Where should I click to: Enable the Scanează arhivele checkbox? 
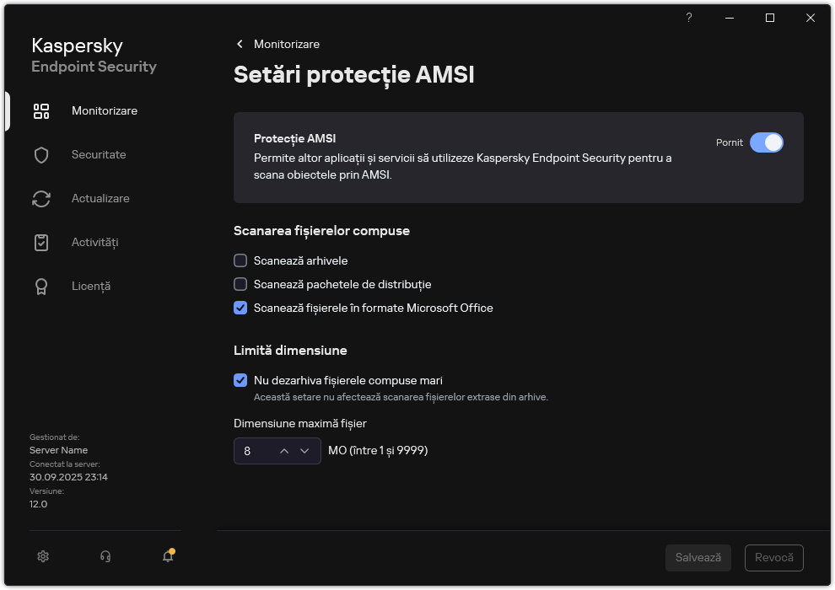(x=240, y=261)
